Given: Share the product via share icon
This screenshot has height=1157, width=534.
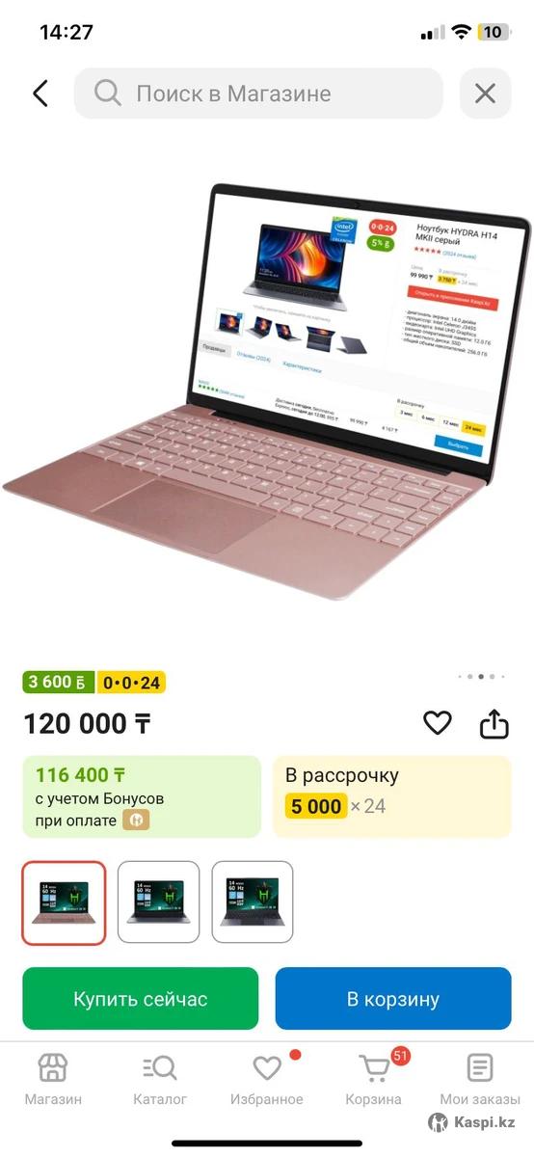Looking at the screenshot, I should pyautogui.click(x=494, y=723).
